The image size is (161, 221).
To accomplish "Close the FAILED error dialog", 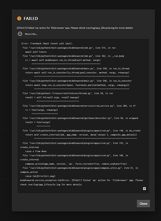I will click(x=143, y=204).
